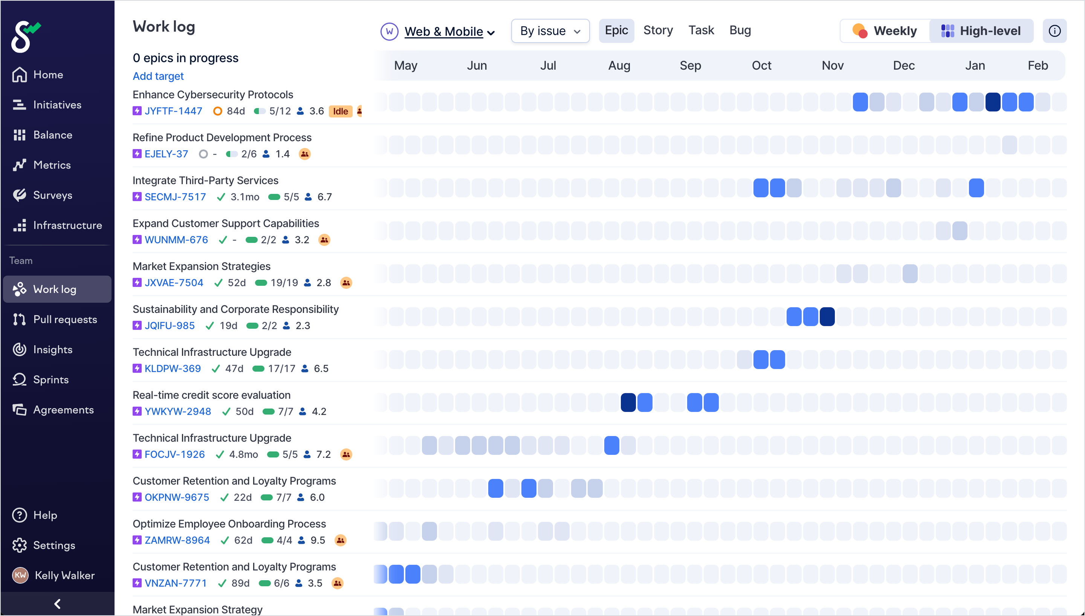This screenshot has height=616, width=1085.
Task: Click the Balance grid icon
Action: click(x=19, y=134)
